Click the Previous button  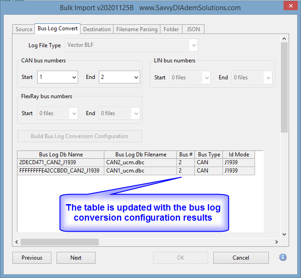point(32,258)
